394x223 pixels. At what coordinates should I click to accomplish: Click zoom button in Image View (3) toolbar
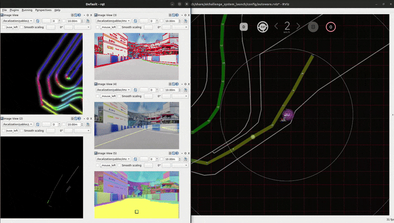point(144,21)
